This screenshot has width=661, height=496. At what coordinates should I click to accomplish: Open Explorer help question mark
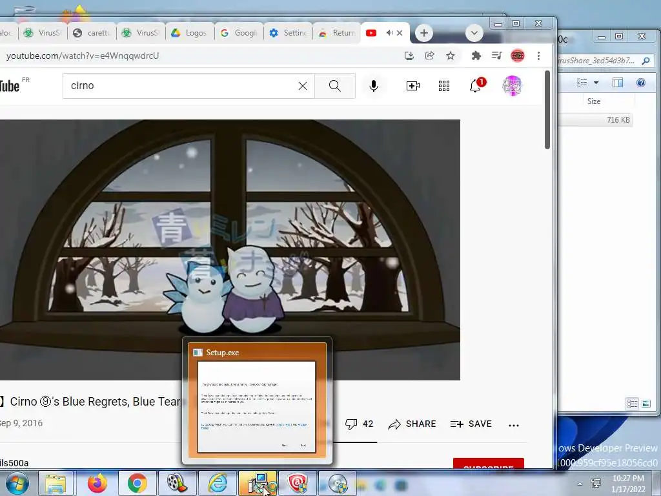641,83
